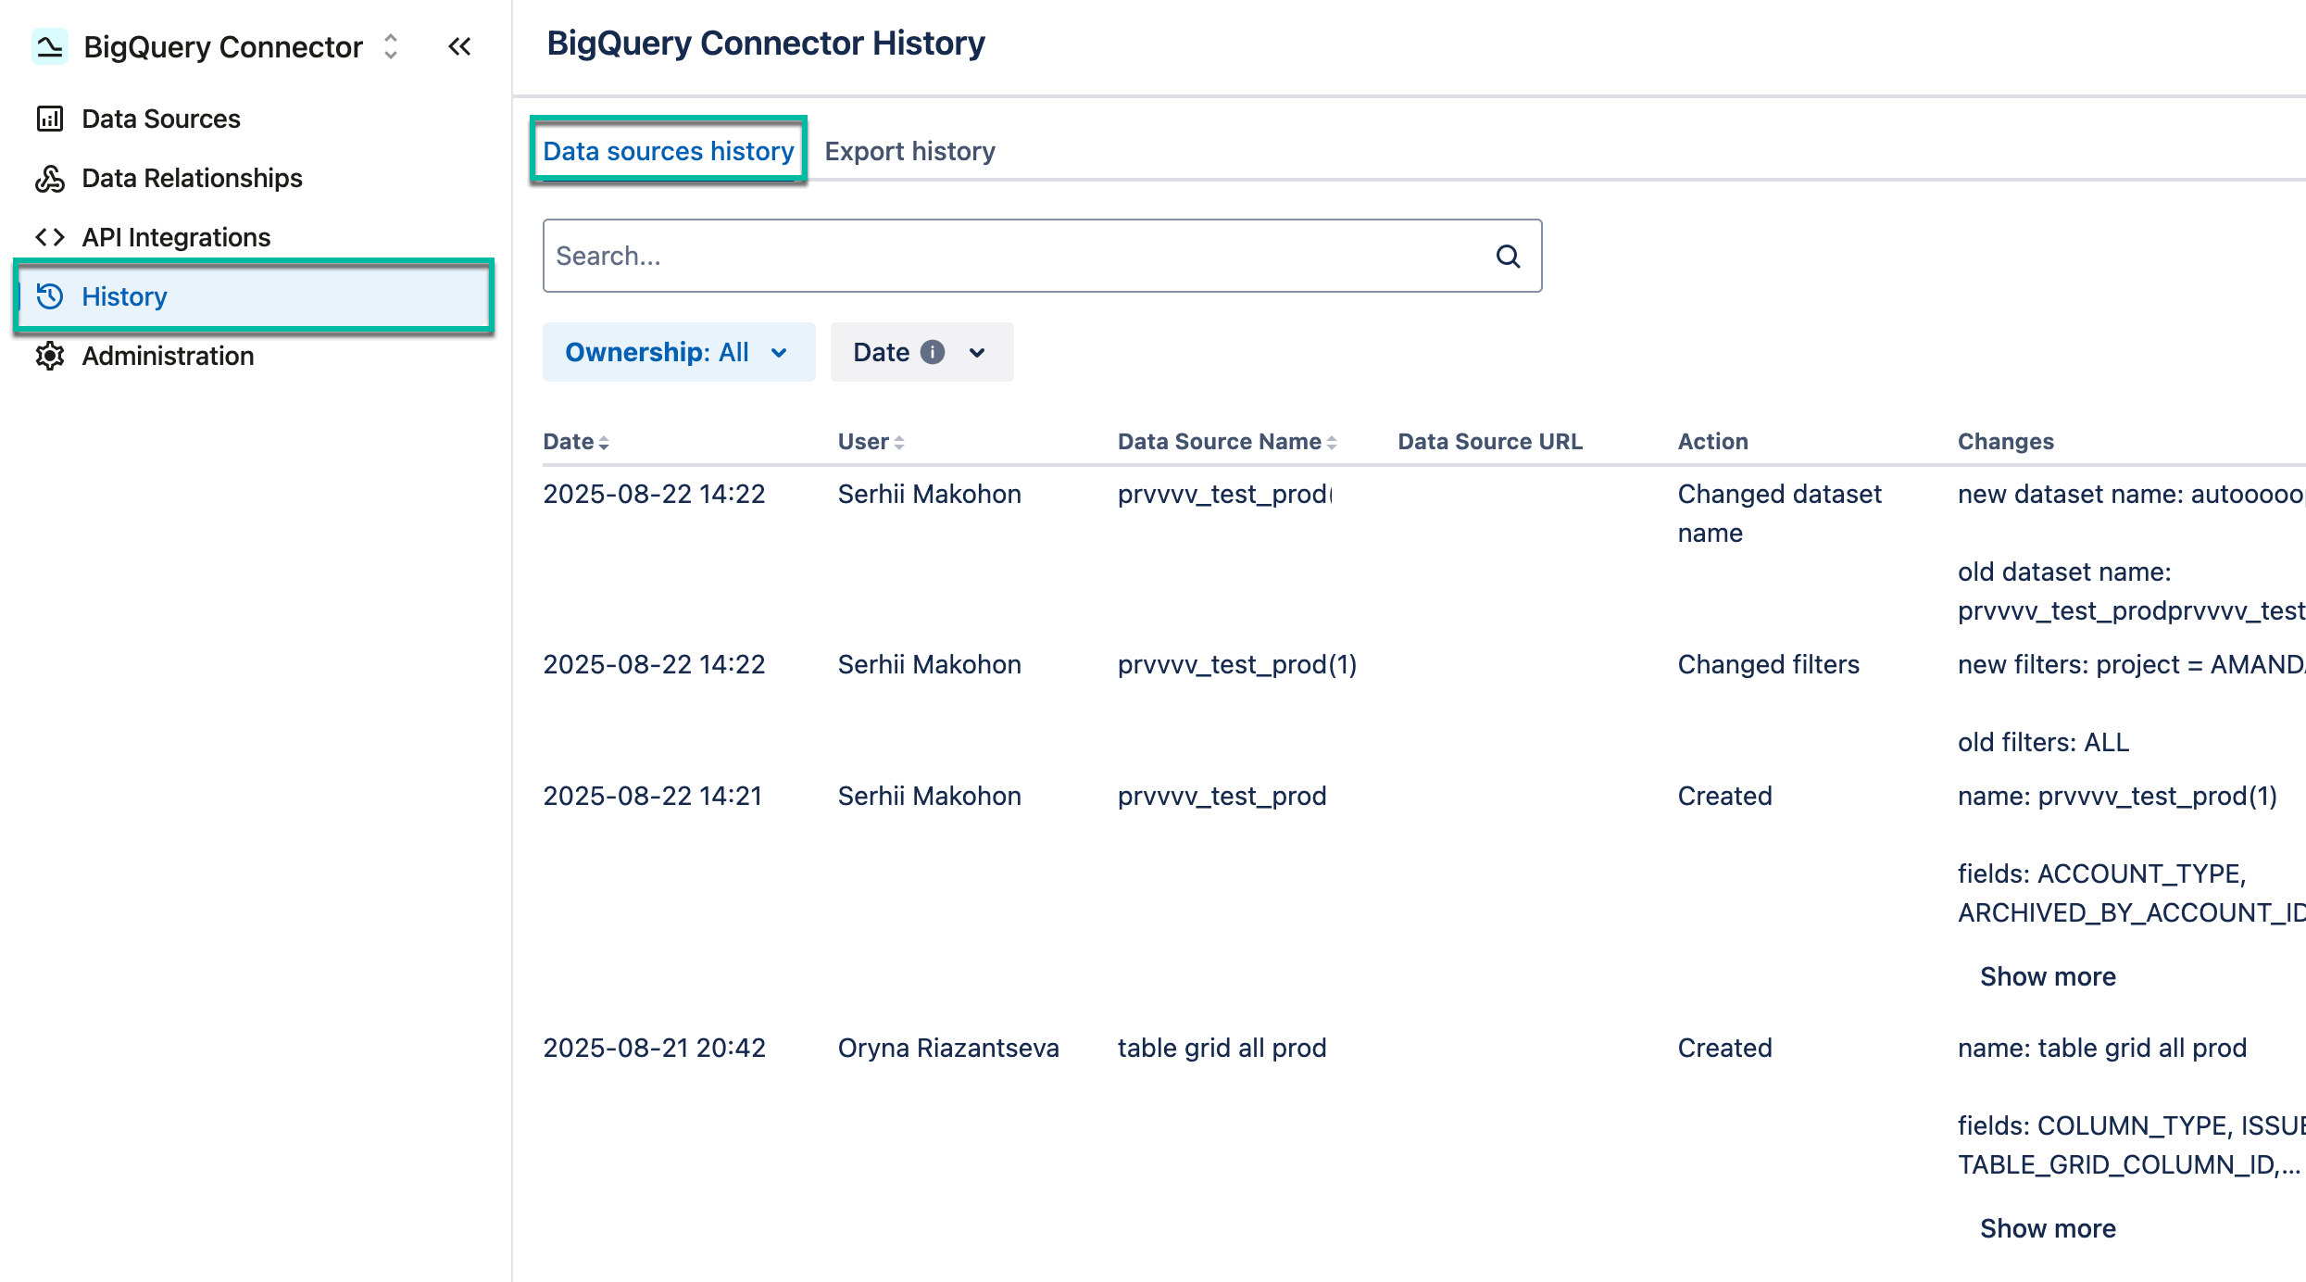This screenshot has height=1282, width=2306.
Task: Click the API Integrations code icon
Action: [x=51, y=237]
